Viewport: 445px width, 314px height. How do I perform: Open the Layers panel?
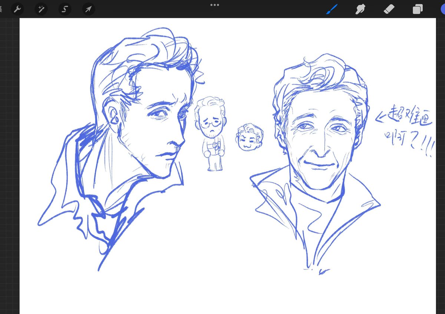(x=418, y=9)
